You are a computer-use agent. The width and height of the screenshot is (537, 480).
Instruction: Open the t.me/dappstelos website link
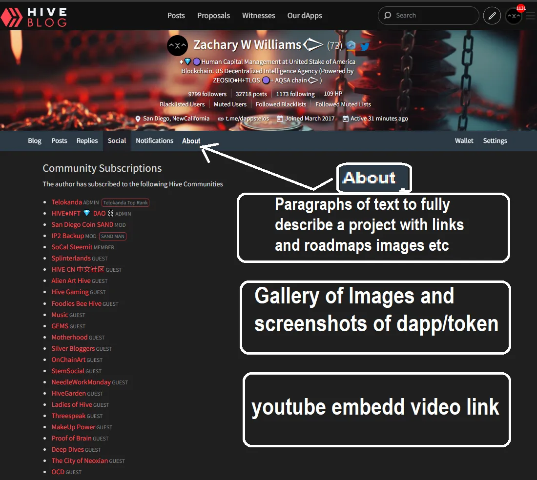(248, 119)
